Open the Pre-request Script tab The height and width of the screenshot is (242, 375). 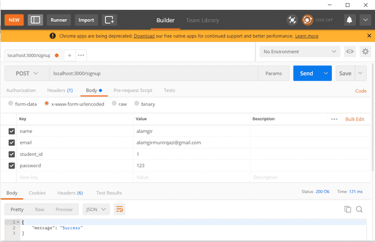[133, 91]
